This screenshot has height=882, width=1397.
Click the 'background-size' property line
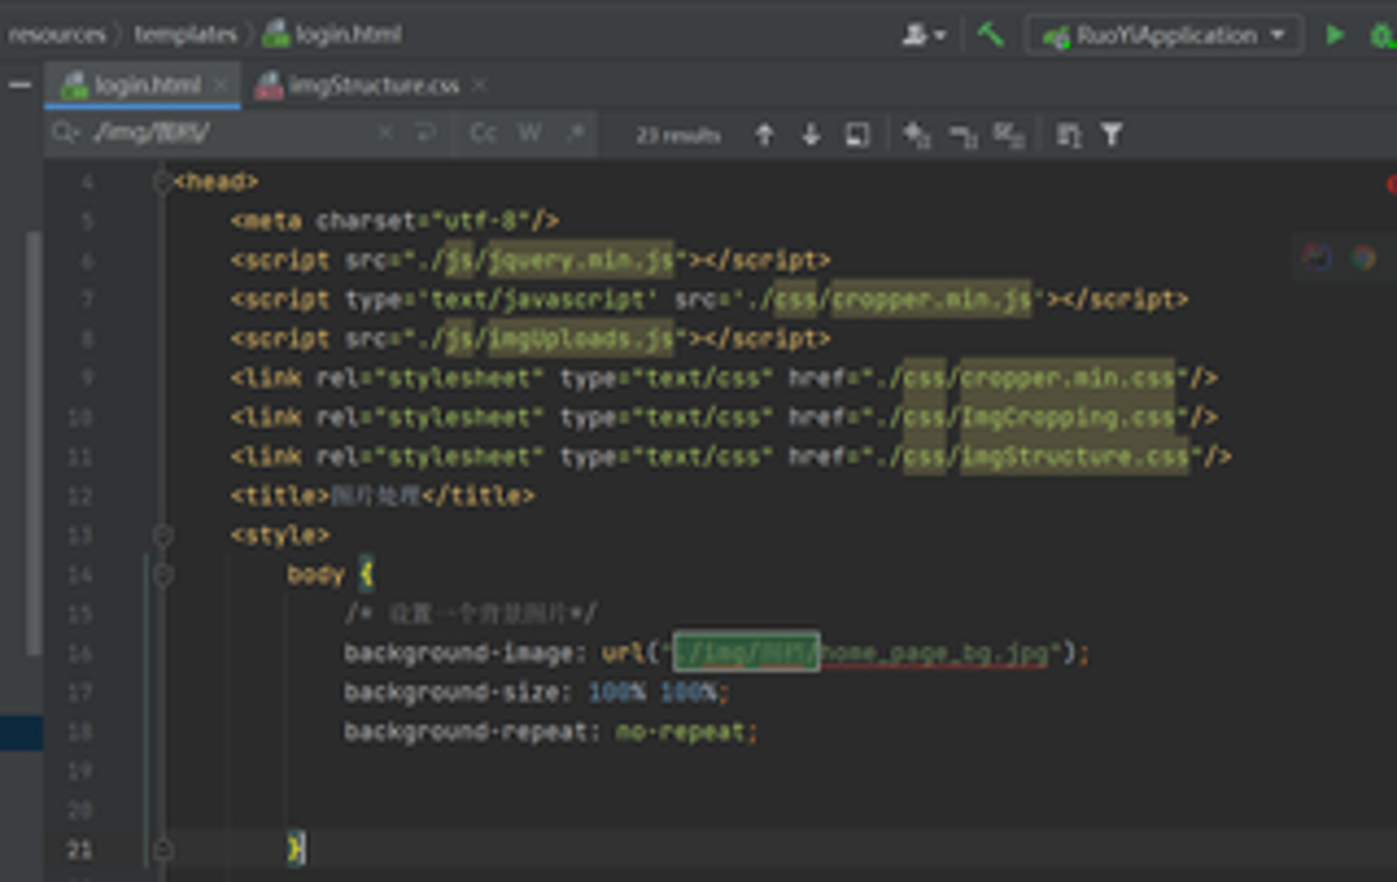pos(536,693)
